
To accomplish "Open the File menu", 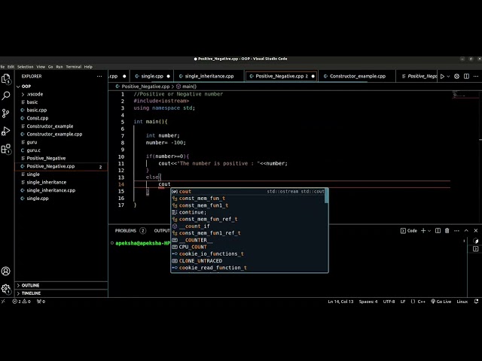I will tap(2, 67).
